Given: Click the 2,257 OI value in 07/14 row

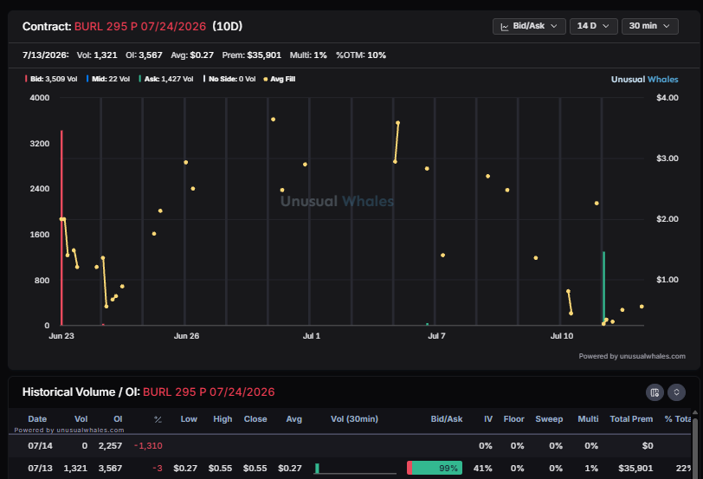Looking at the screenshot, I should tap(110, 446).
